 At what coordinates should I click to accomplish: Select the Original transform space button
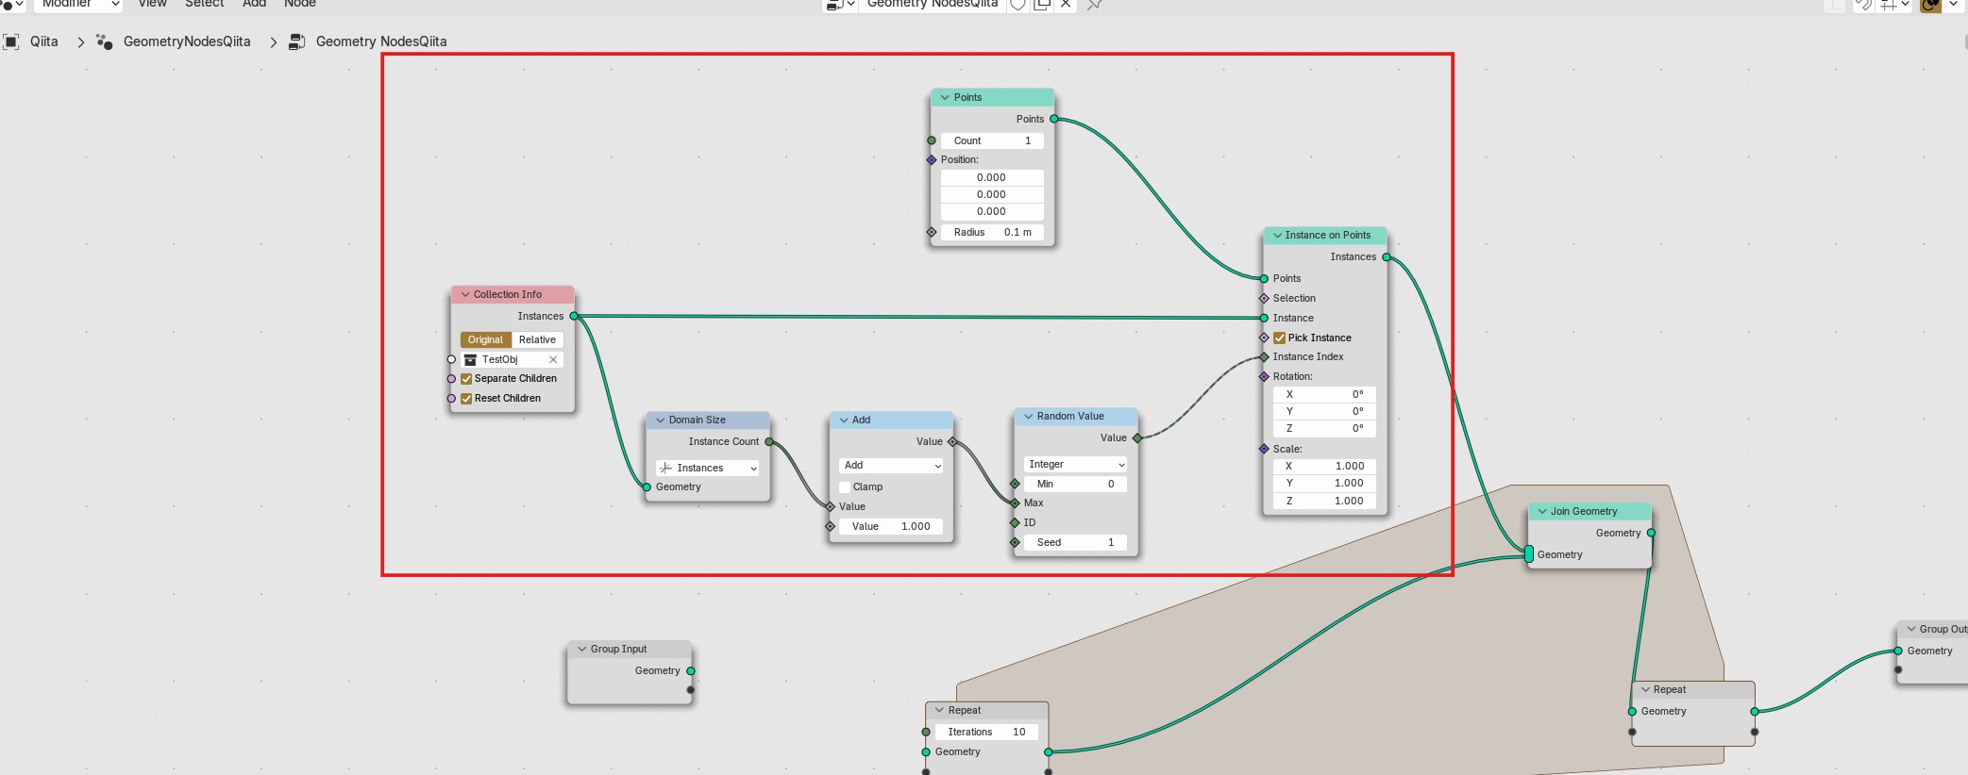485,339
